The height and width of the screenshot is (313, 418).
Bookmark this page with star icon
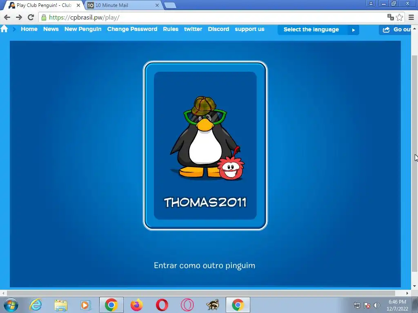pos(399,17)
